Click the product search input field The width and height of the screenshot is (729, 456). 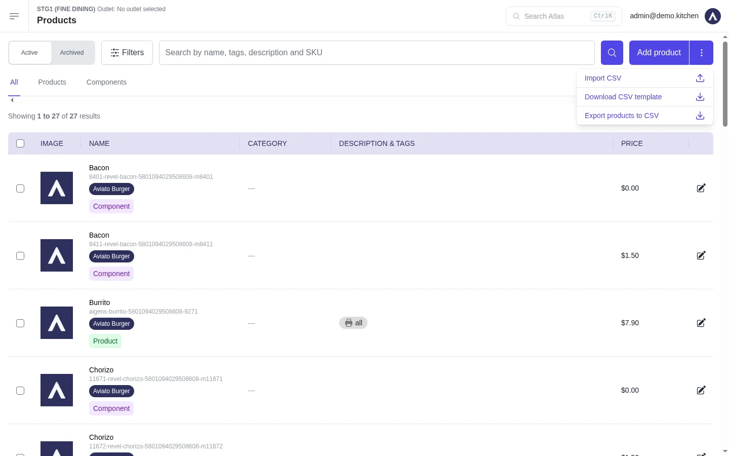point(377,53)
